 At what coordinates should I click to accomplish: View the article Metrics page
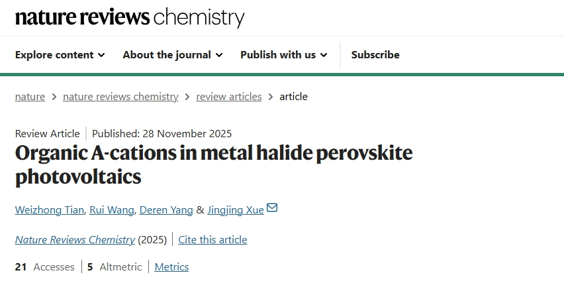pyautogui.click(x=171, y=266)
